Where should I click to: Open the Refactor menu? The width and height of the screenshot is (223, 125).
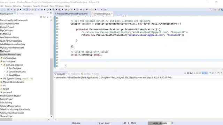(x=17, y=6)
